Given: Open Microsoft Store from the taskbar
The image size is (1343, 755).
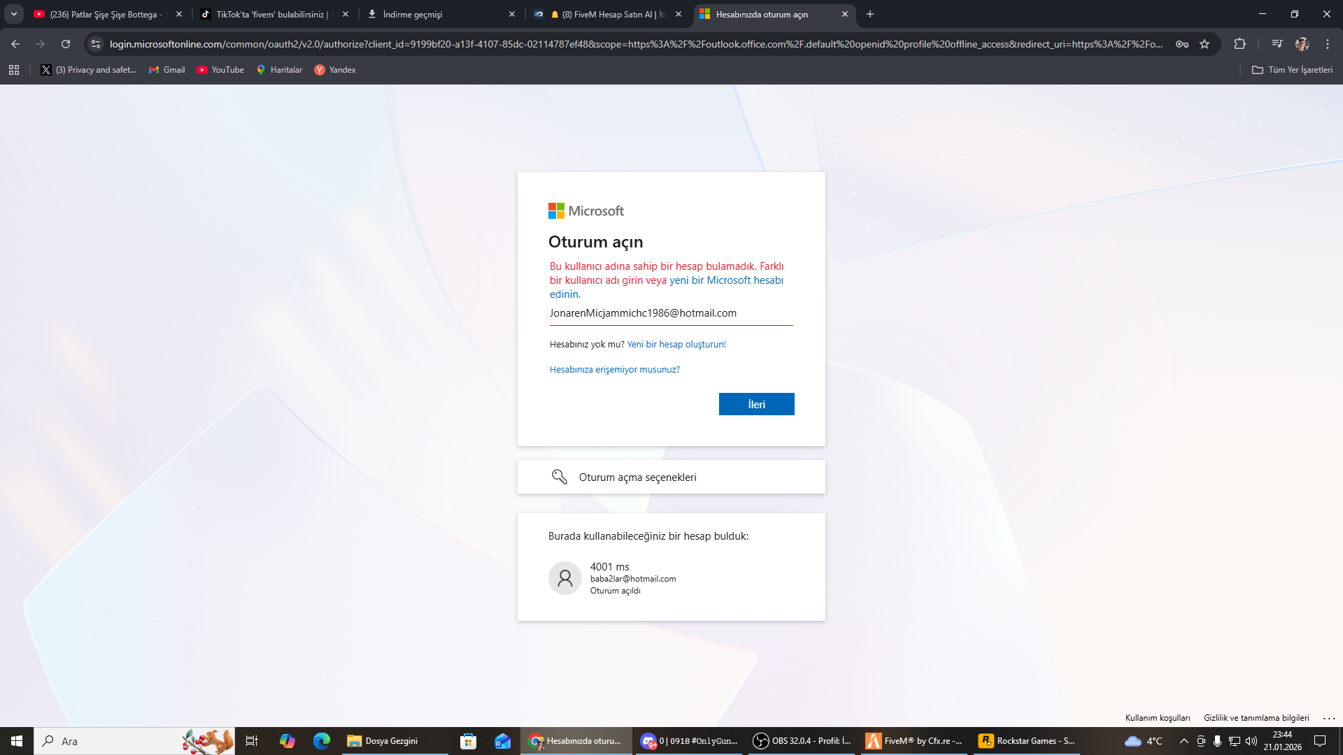Looking at the screenshot, I should (468, 741).
